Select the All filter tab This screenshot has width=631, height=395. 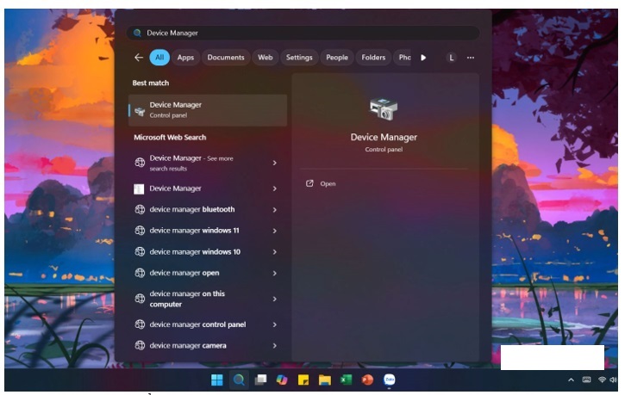coord(159,58)
